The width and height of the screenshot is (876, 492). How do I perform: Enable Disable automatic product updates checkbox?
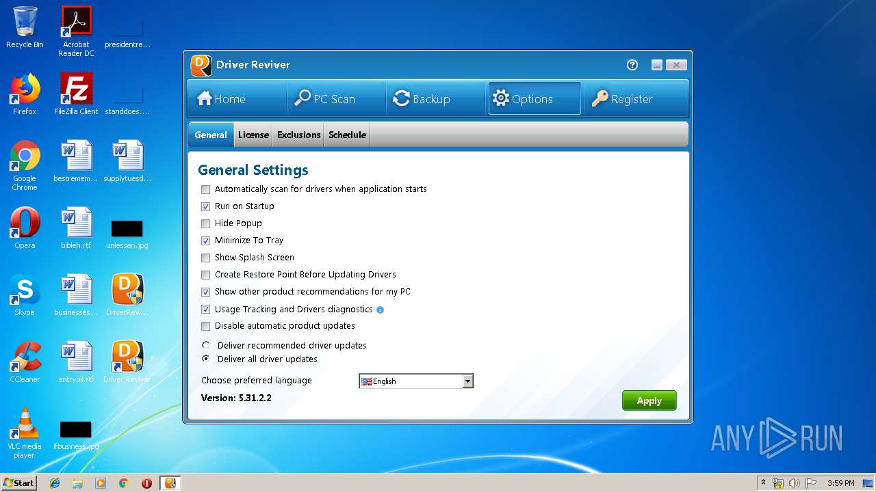tap(206, 326)
